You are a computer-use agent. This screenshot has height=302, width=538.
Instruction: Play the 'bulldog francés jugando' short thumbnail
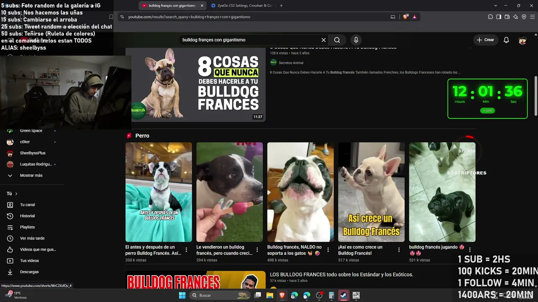point(442,192)
